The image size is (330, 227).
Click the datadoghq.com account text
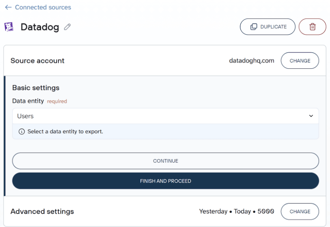coord(252,61)
